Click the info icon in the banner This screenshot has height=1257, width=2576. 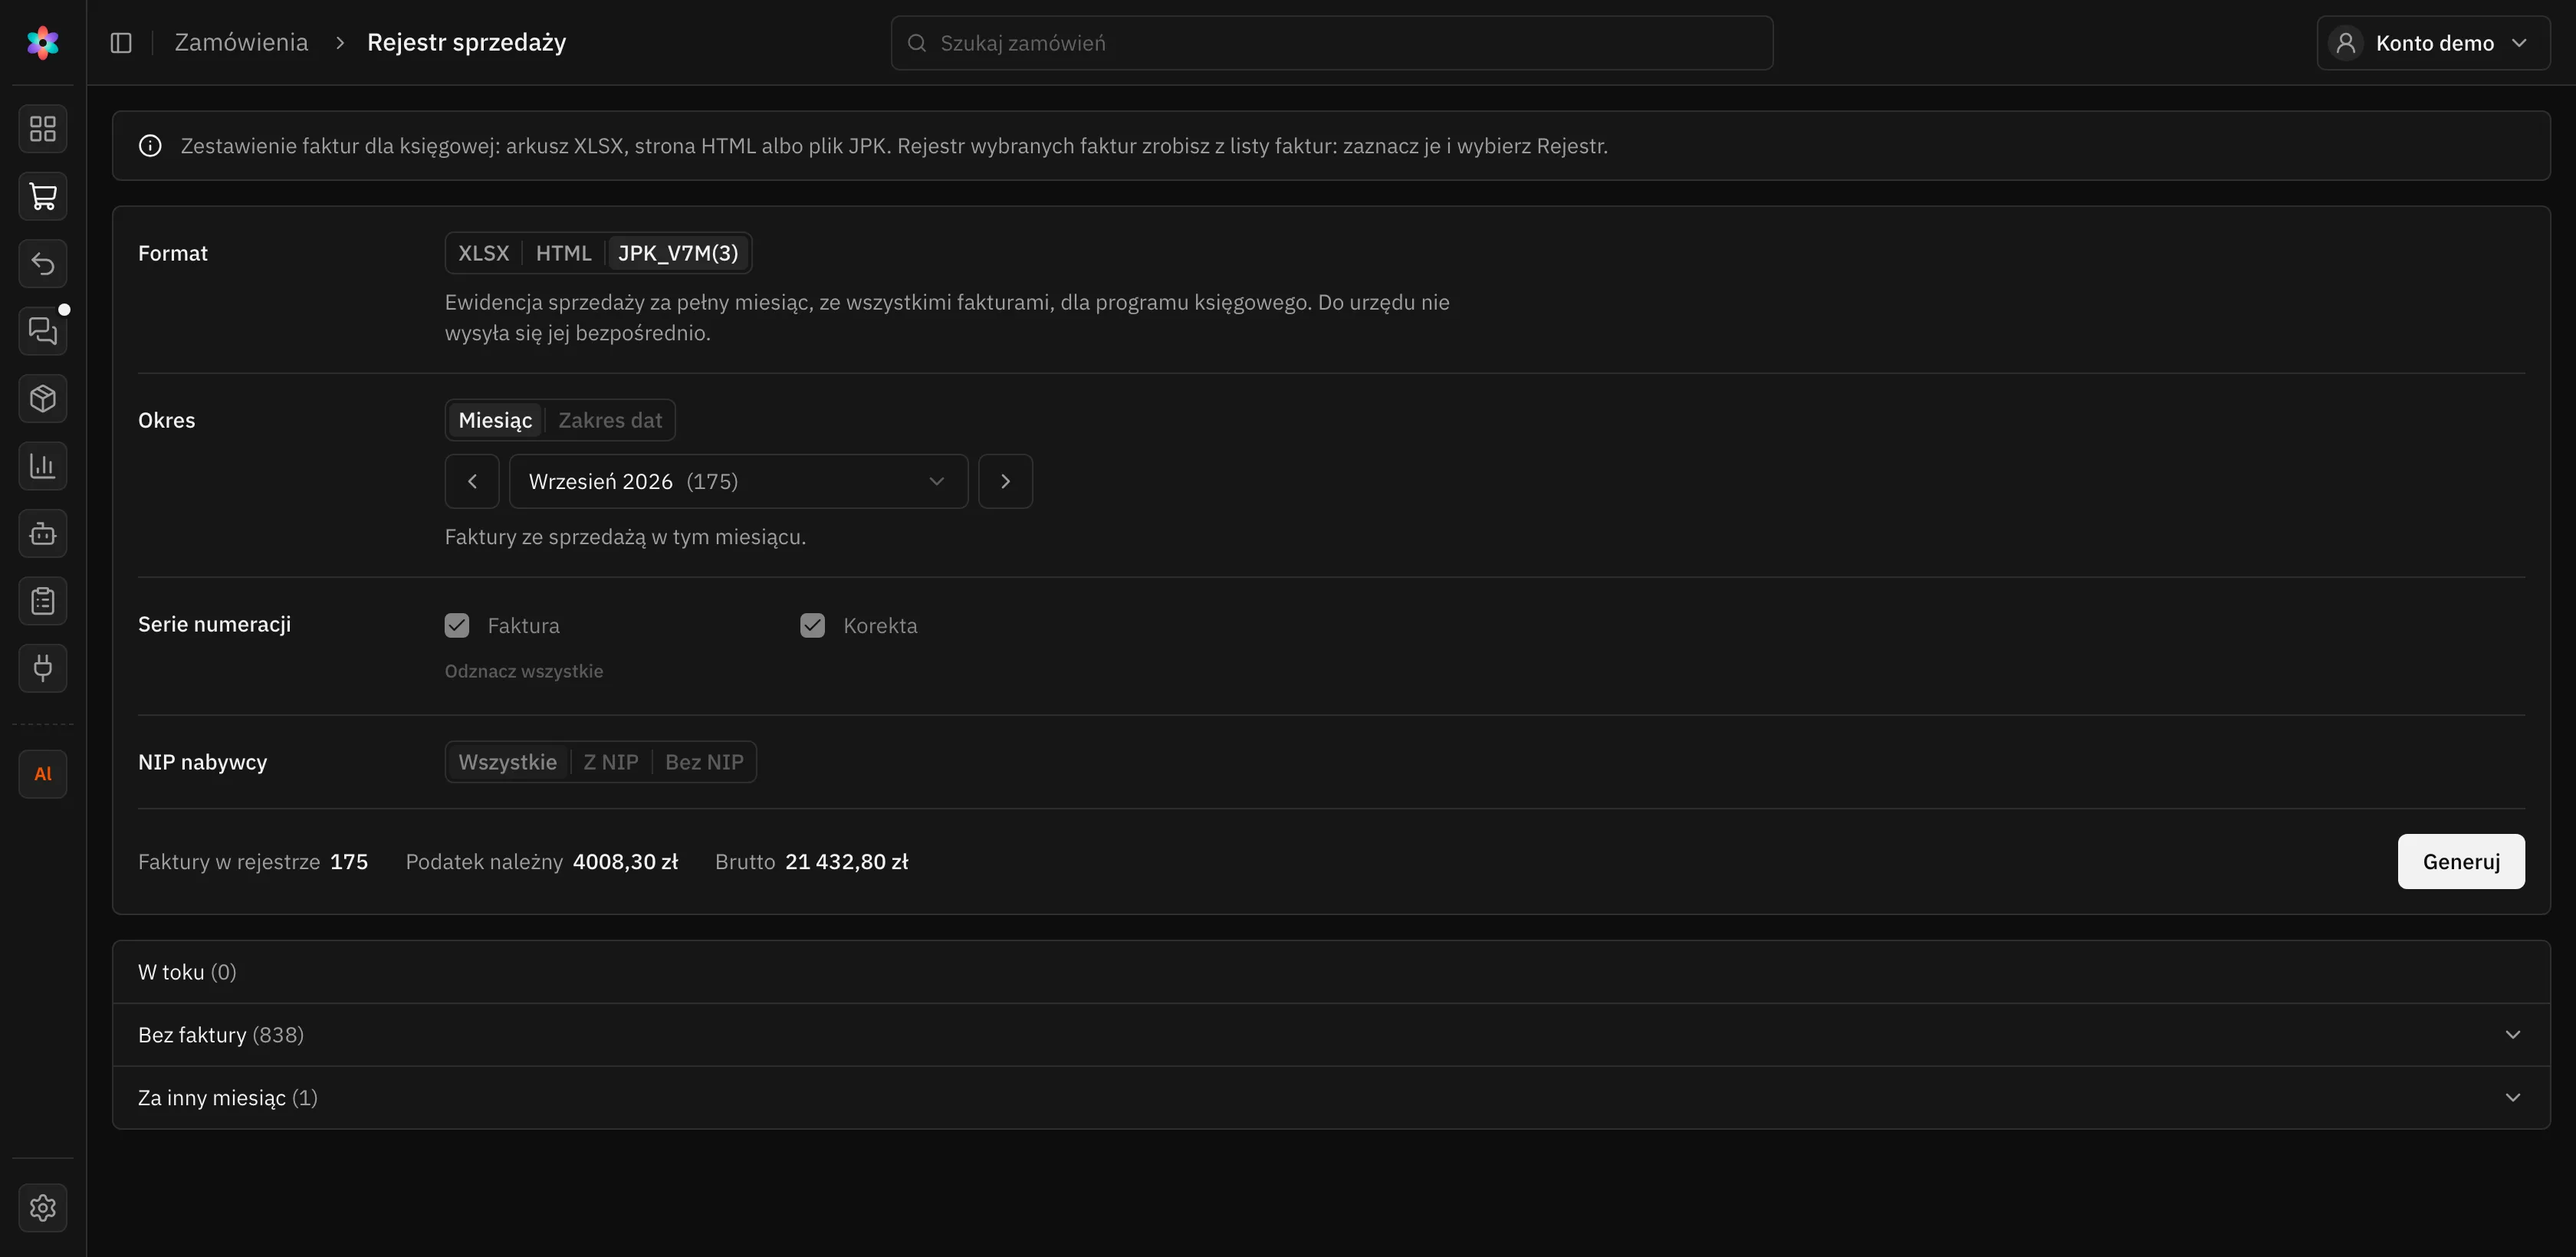(x=150, y=146)
